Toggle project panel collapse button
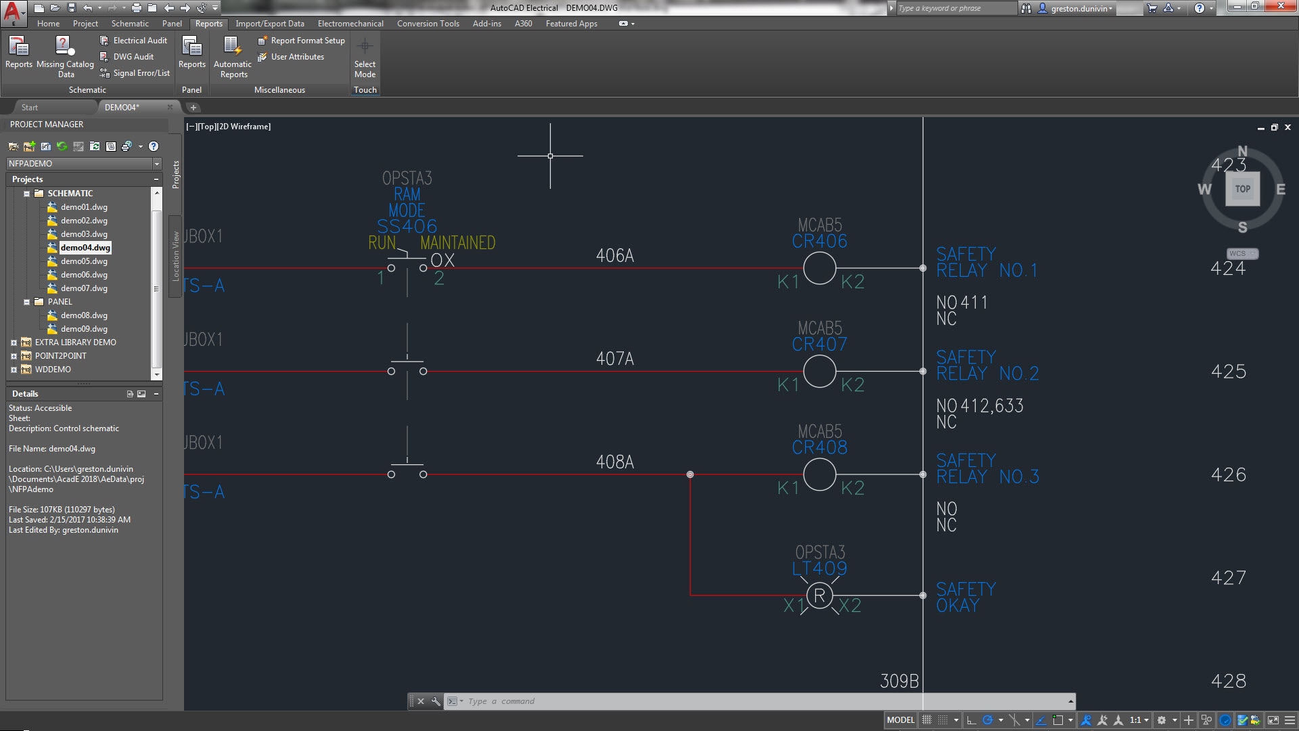This screenshot has width=1299, height=731. point(156,179)
